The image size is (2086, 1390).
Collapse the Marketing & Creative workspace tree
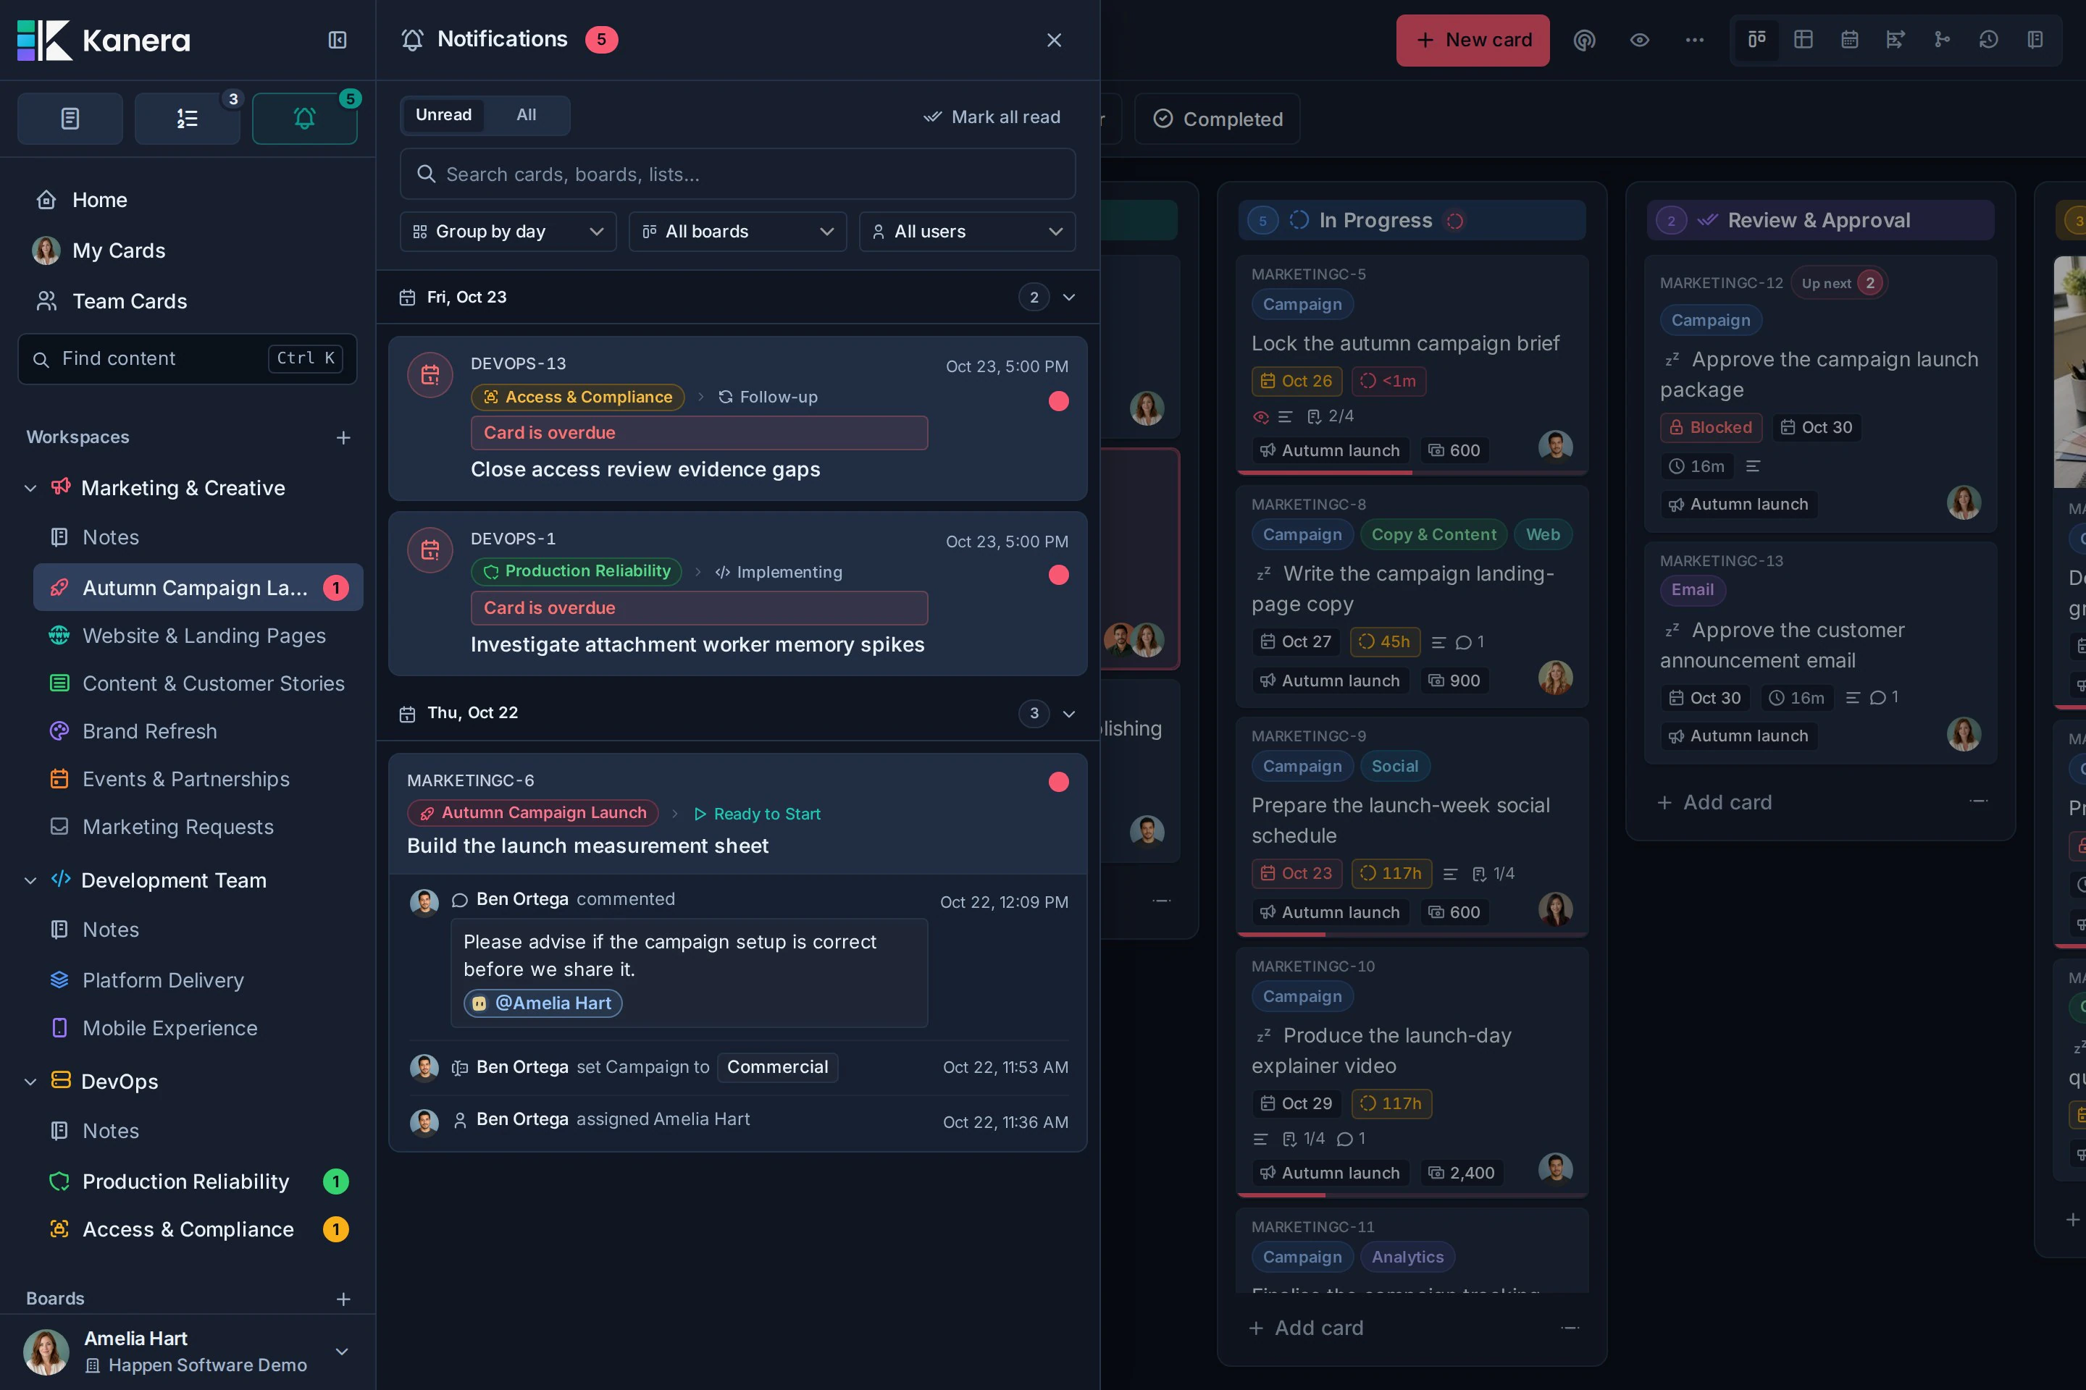pyautogui.click(x=30, y=489)
